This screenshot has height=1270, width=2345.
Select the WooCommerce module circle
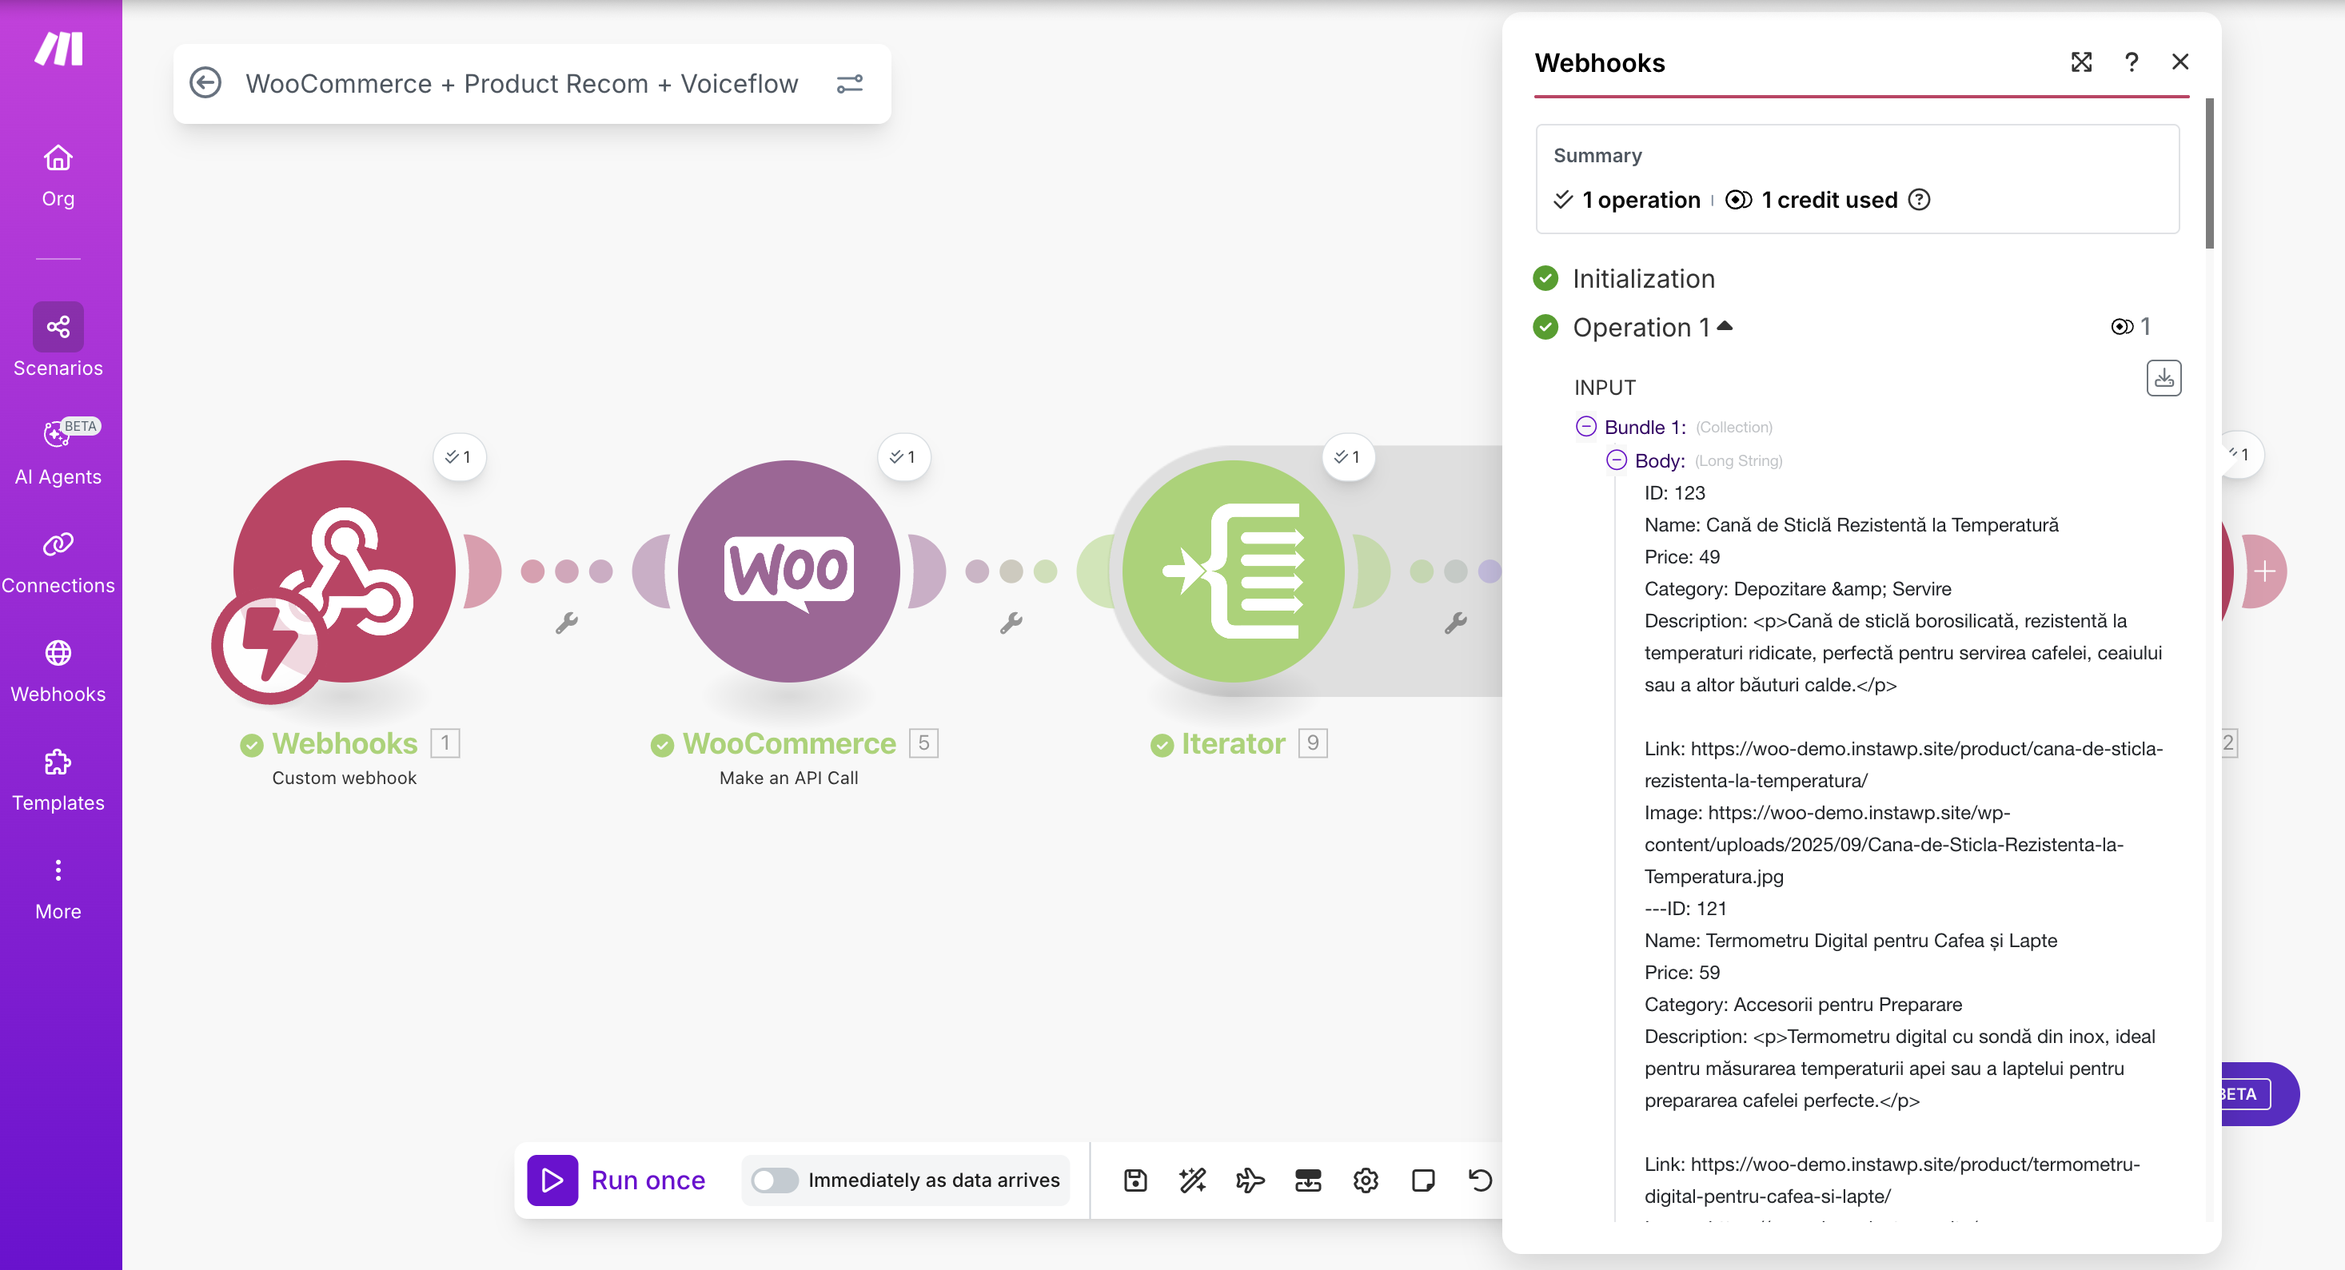pos(788,571)
